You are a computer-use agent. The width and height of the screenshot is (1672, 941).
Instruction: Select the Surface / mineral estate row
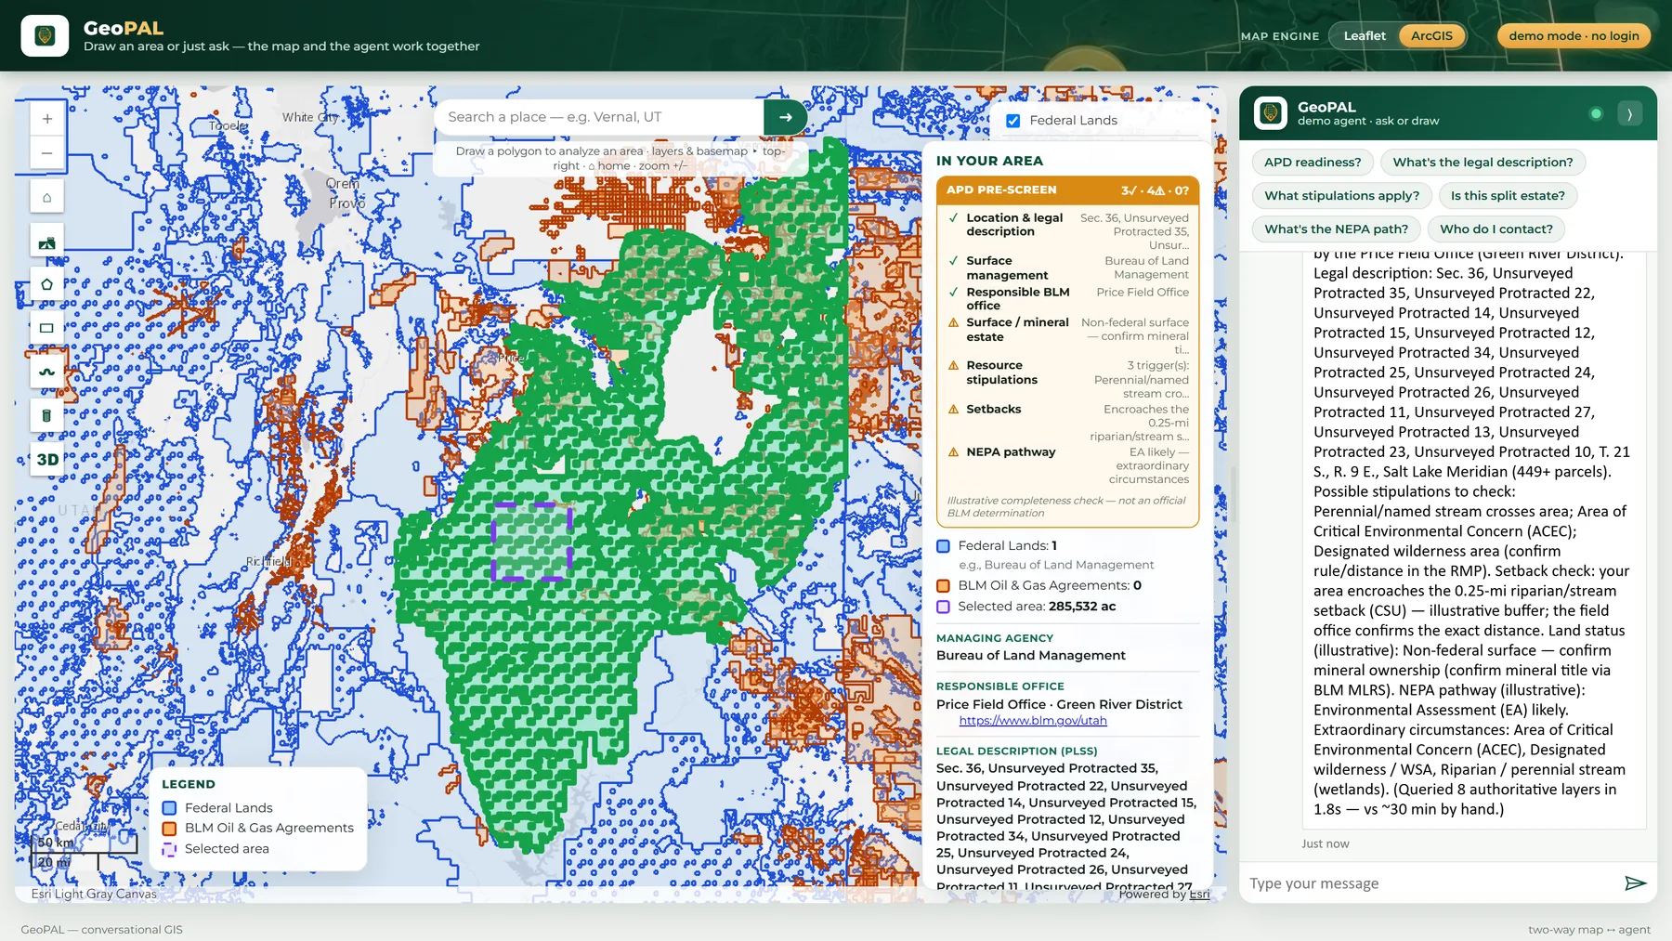[1067, 336]
